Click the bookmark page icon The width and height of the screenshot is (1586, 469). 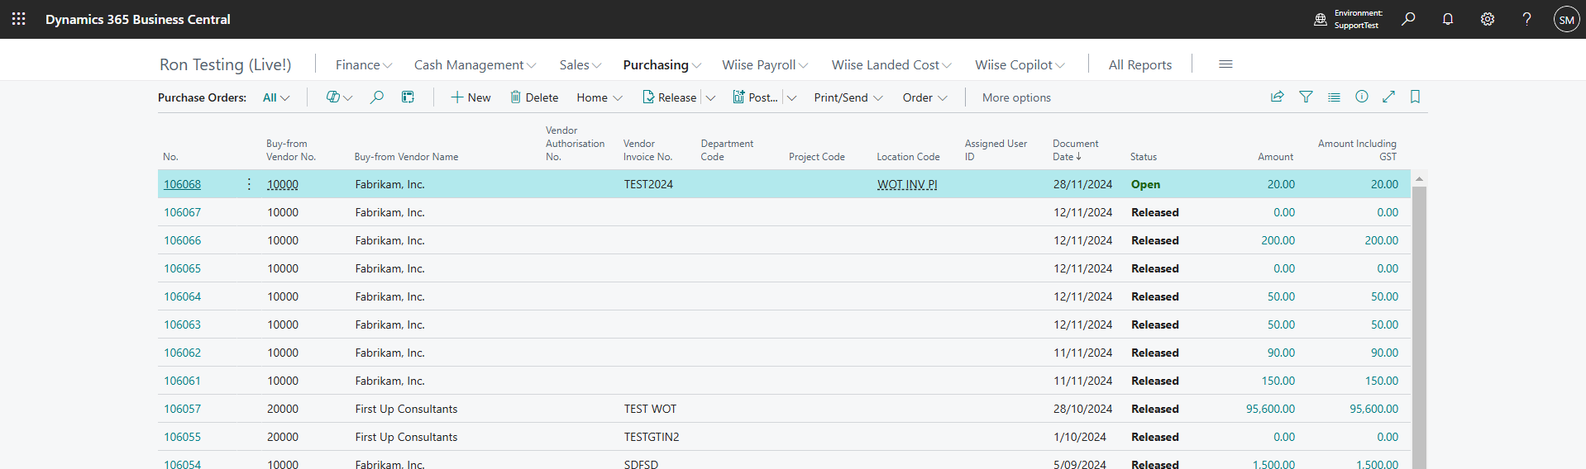coord(1416,97)
